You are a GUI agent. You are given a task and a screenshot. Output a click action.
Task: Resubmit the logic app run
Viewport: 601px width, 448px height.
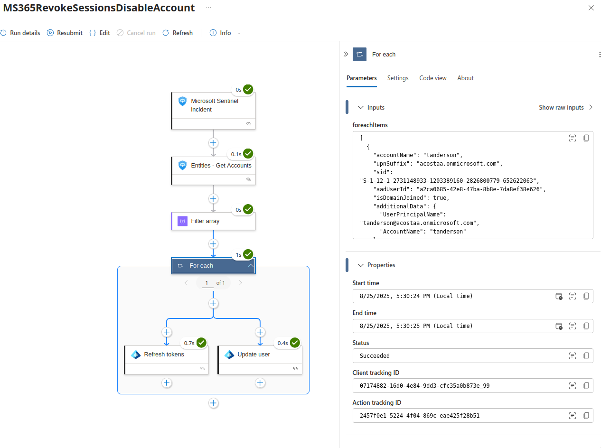[x=65, y=33]
